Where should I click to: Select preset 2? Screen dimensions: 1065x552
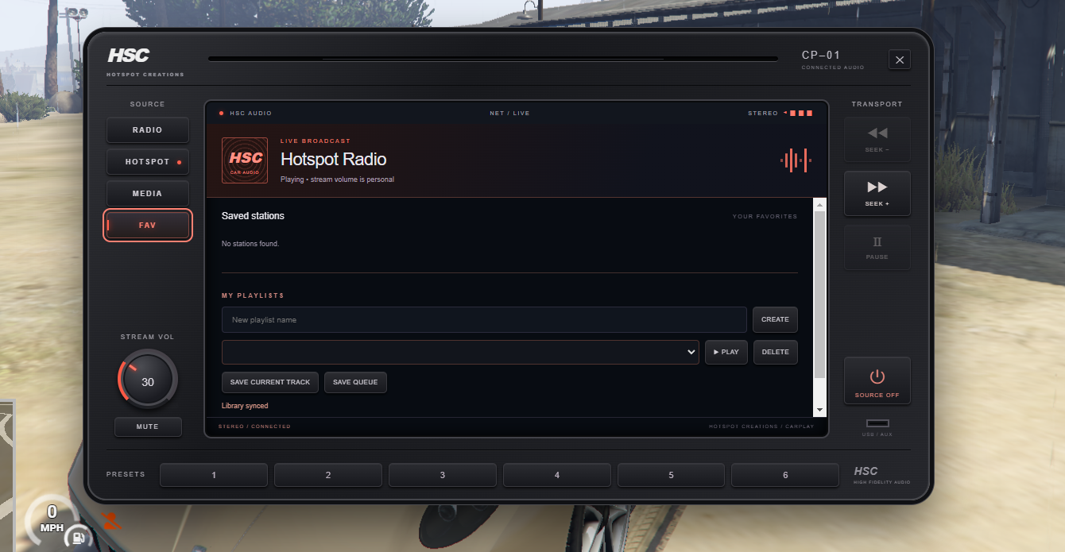(328, 475)
